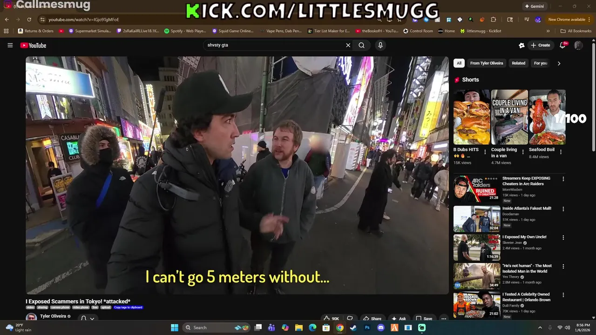Open the All Bookmarks folder

(576, 31)
